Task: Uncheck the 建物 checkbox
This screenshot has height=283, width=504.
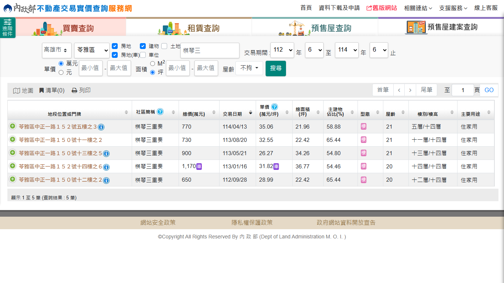Action: (143, 46)
